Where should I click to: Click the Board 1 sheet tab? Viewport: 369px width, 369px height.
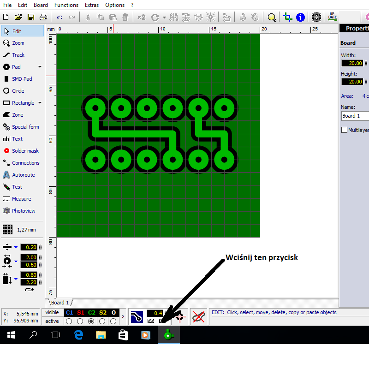60,303
